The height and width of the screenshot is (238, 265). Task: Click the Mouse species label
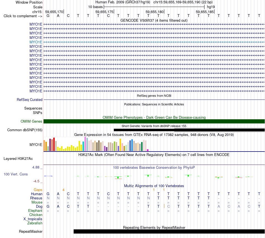37,202
